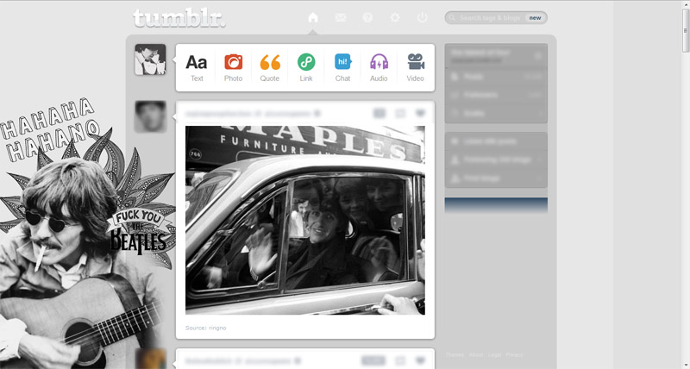Open the Tumblr logo homepage link
This screenshot has height=369, width=690.
[179, 18]
